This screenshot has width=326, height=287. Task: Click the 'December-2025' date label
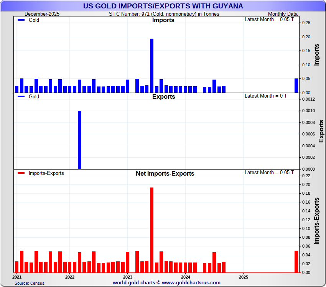[42, 14]
